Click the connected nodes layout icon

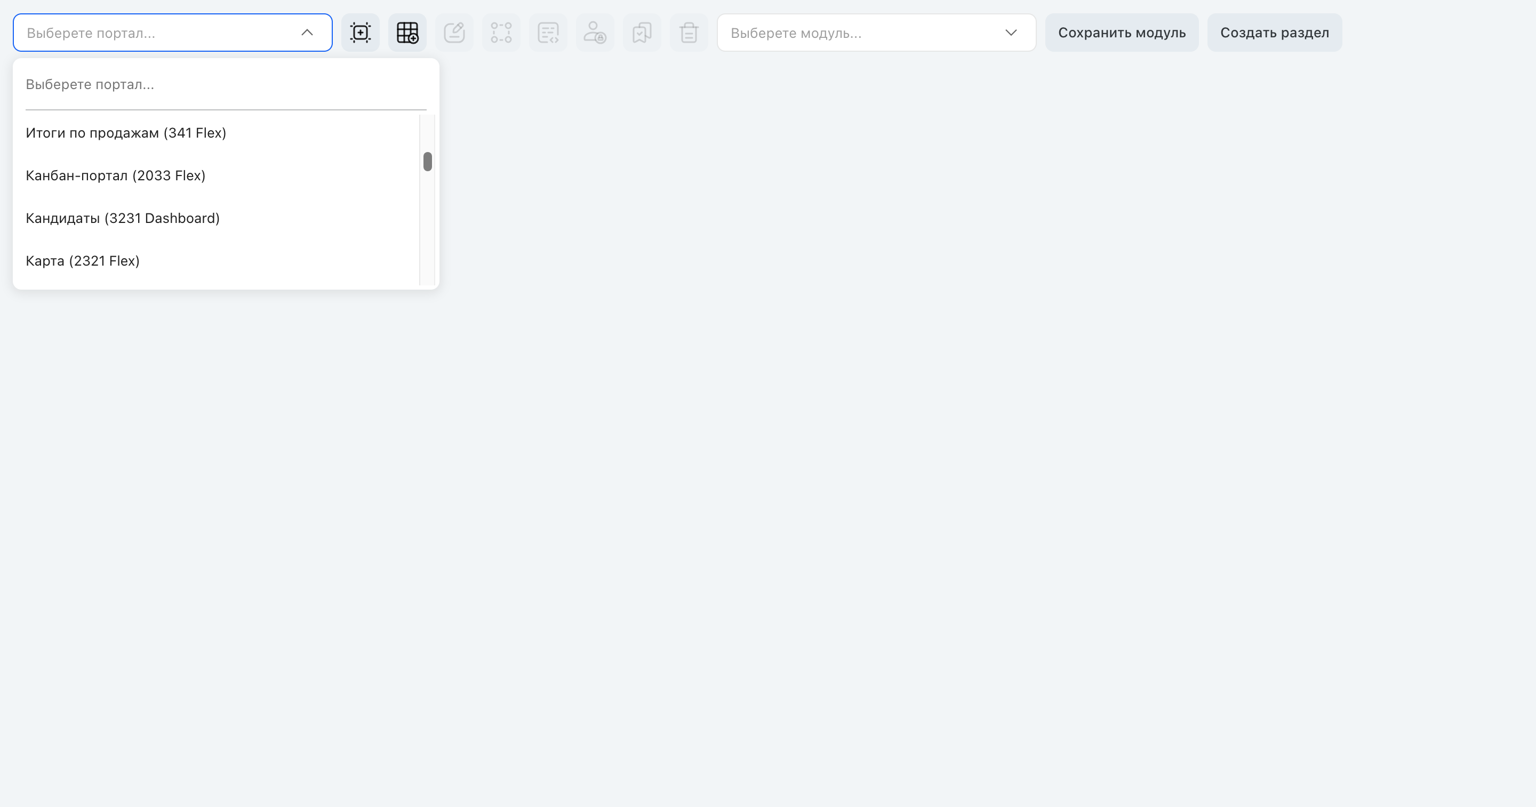click(x=501, y=32)
